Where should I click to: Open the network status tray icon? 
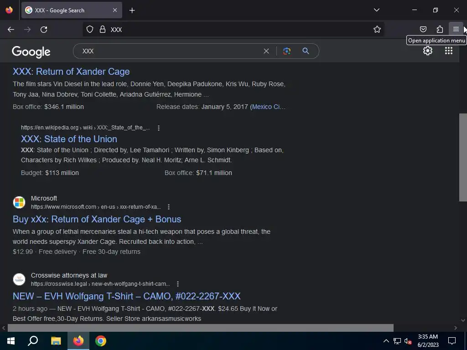[397, 341]
